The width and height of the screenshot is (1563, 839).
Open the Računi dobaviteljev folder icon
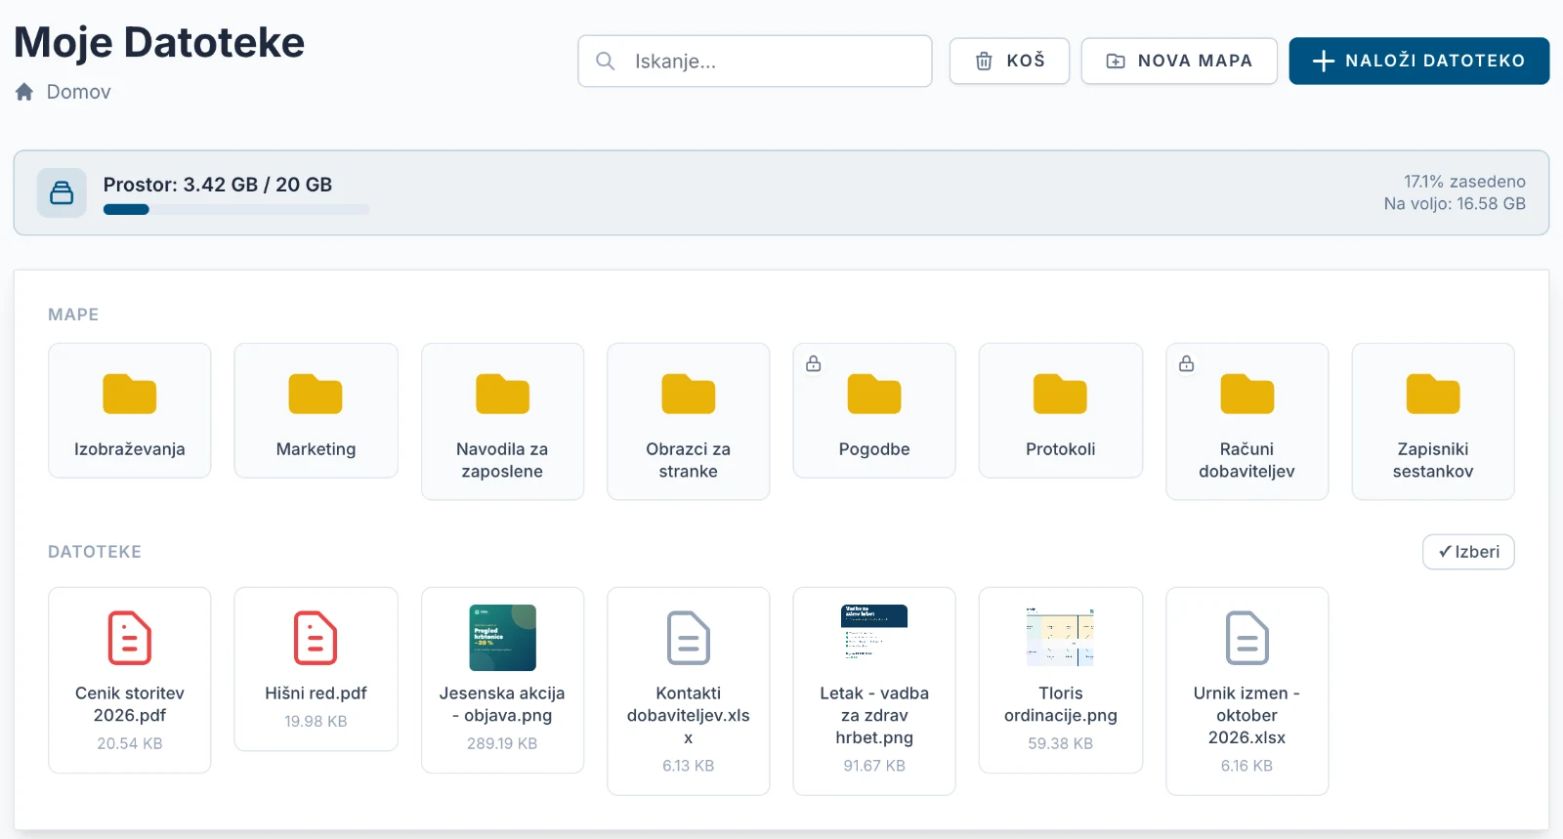[x=1247, y=394]
